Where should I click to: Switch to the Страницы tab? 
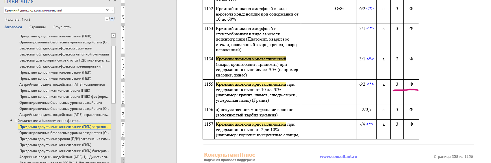pos(38,27)
